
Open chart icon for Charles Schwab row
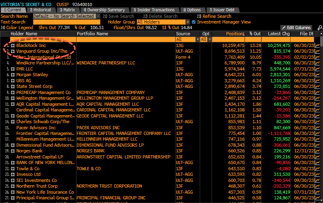317,122
